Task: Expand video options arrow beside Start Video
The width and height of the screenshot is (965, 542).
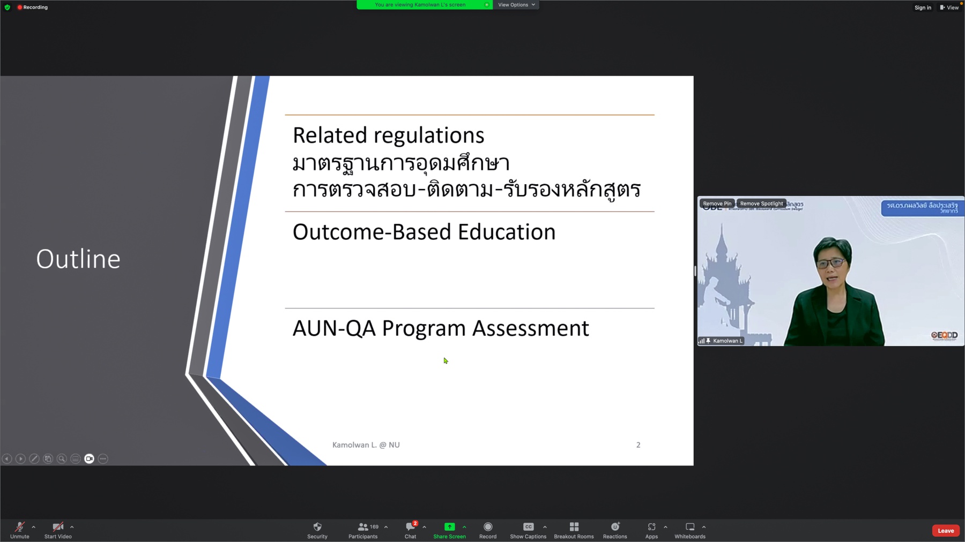Action: (x=72, y=527)
